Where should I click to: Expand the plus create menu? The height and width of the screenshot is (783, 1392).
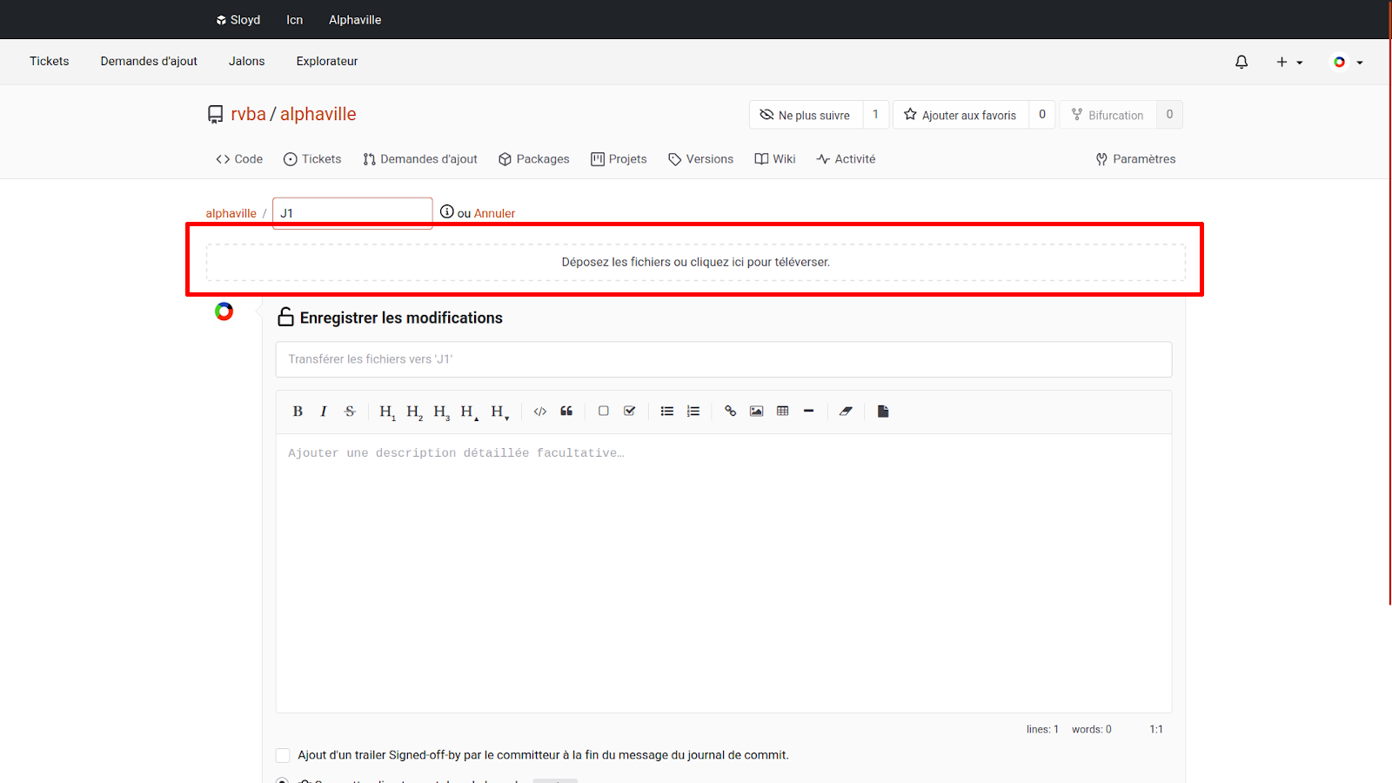tap(1288, 62)
